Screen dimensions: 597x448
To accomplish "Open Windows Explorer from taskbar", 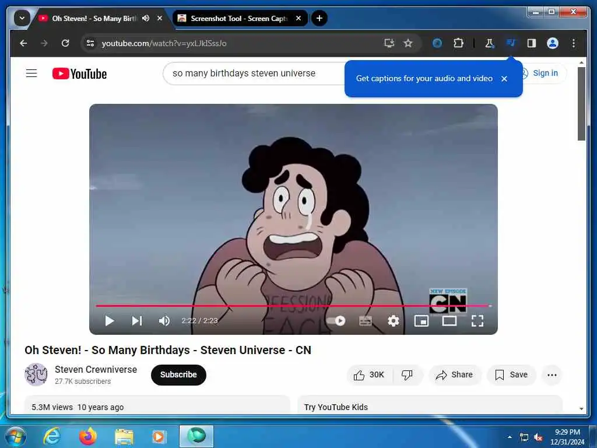I will tap(124, 436).
